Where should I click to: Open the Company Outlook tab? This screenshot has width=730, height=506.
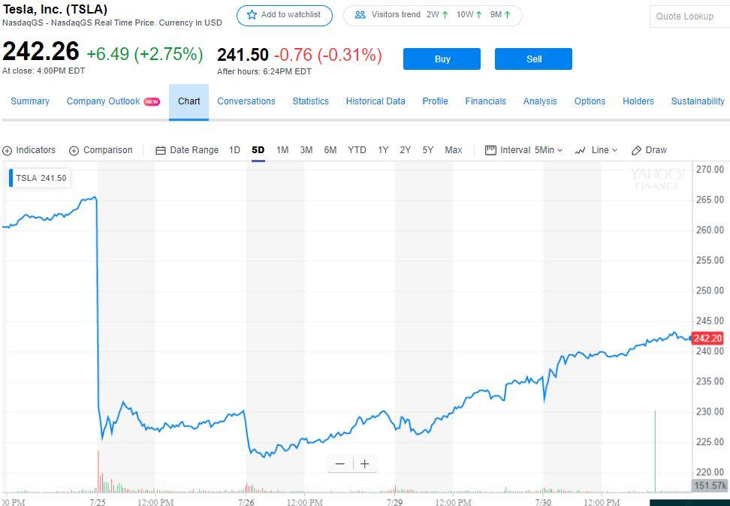(x=113, y=101)
